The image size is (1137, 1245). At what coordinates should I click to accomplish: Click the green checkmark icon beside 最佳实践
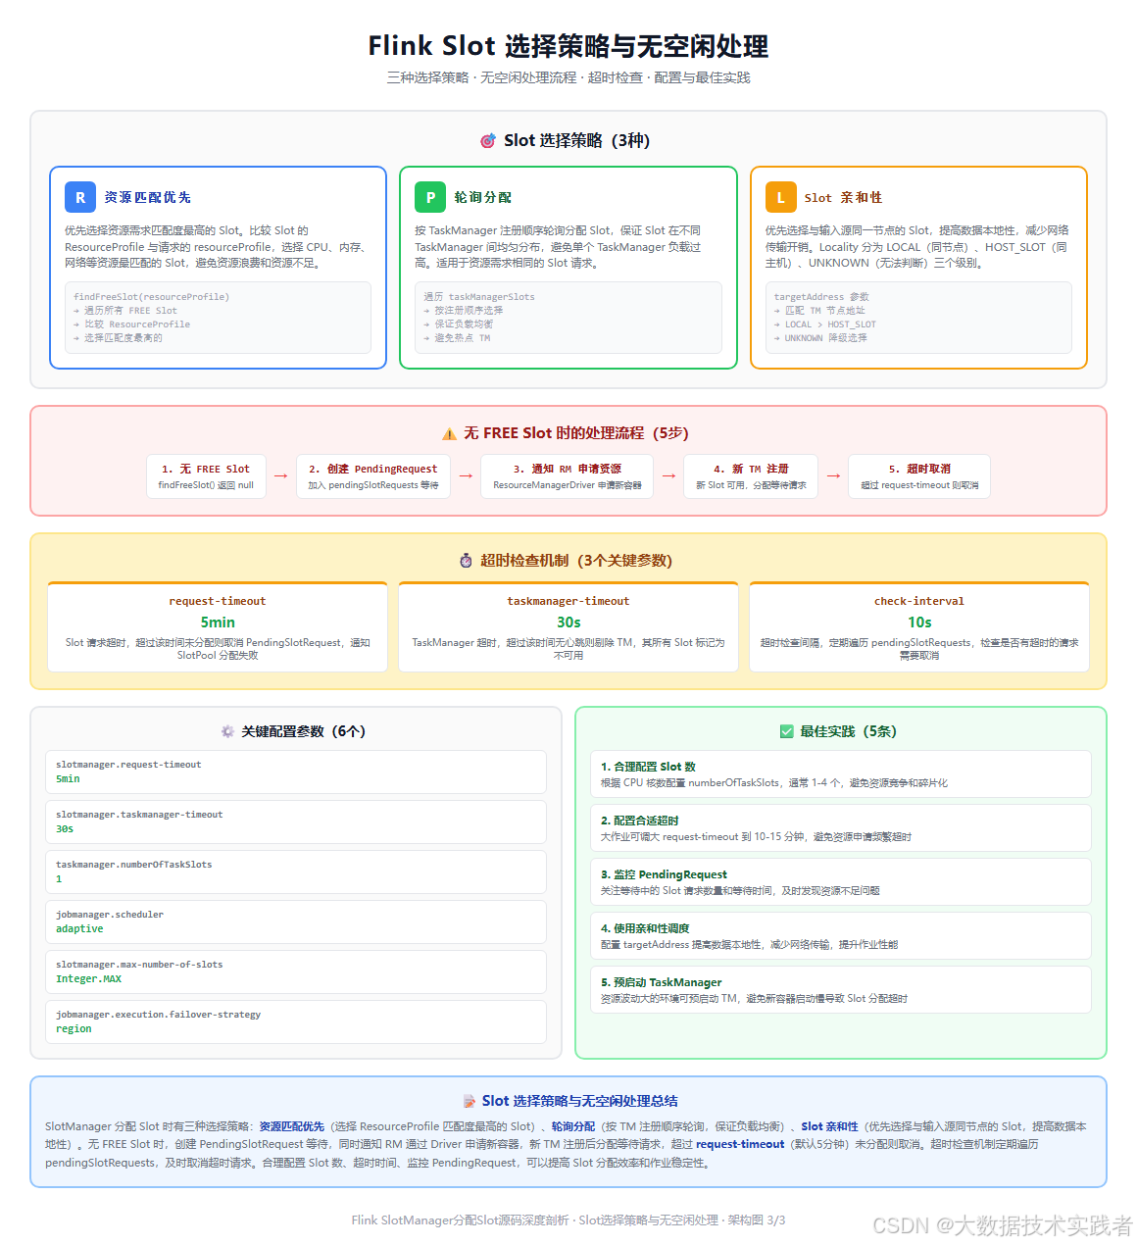(x=786, y=731)
